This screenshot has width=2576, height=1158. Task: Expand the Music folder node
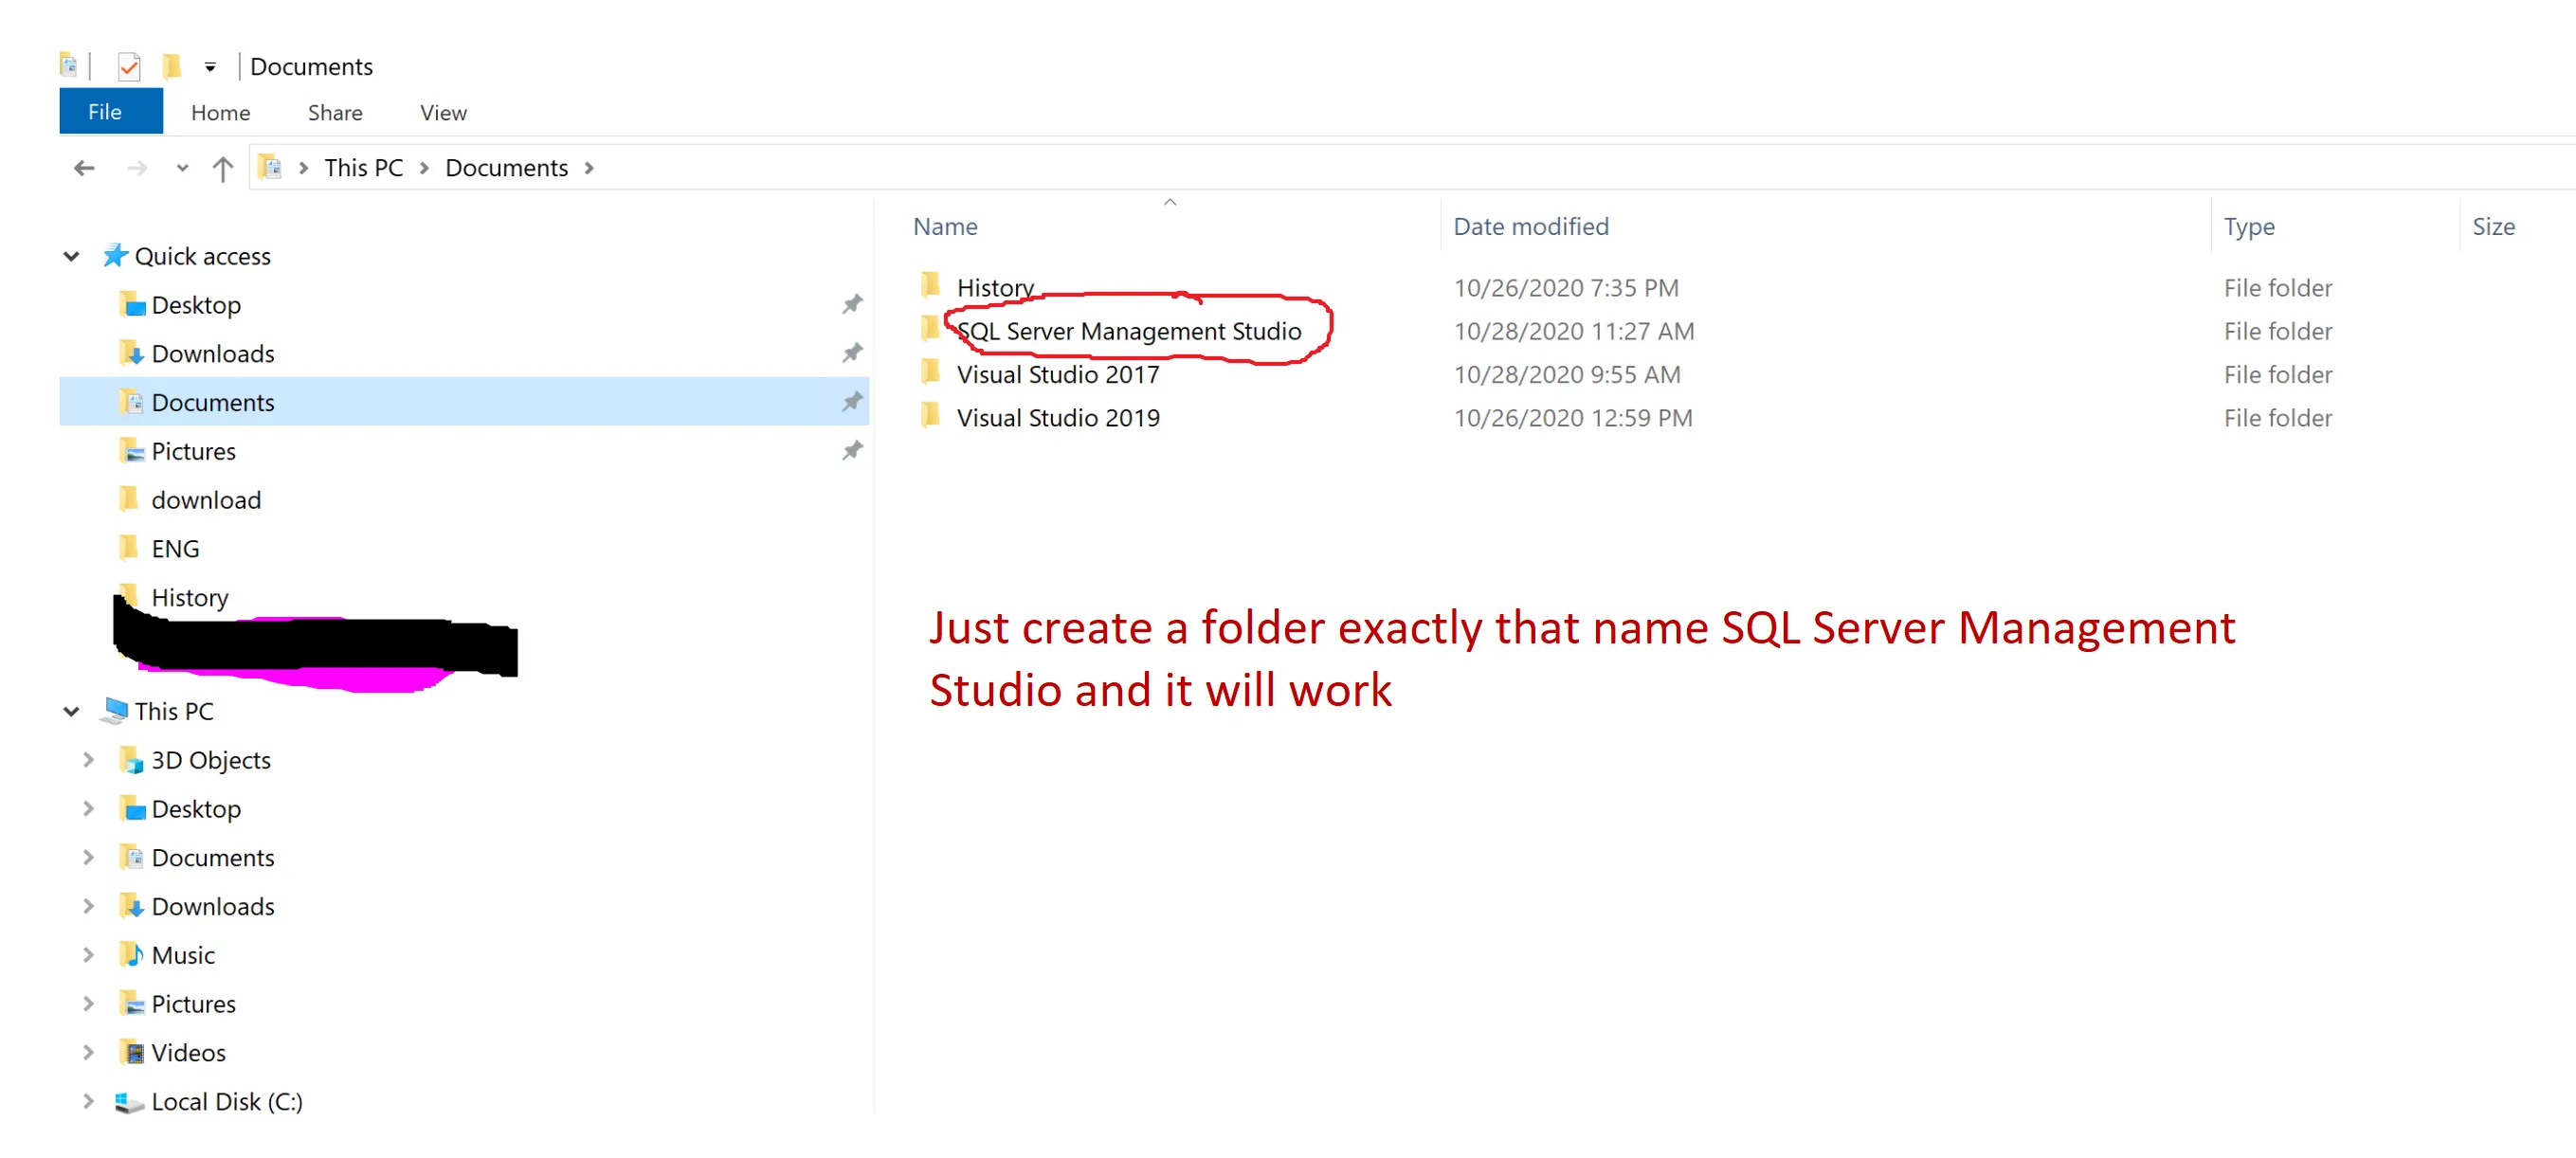pos(88,955)
